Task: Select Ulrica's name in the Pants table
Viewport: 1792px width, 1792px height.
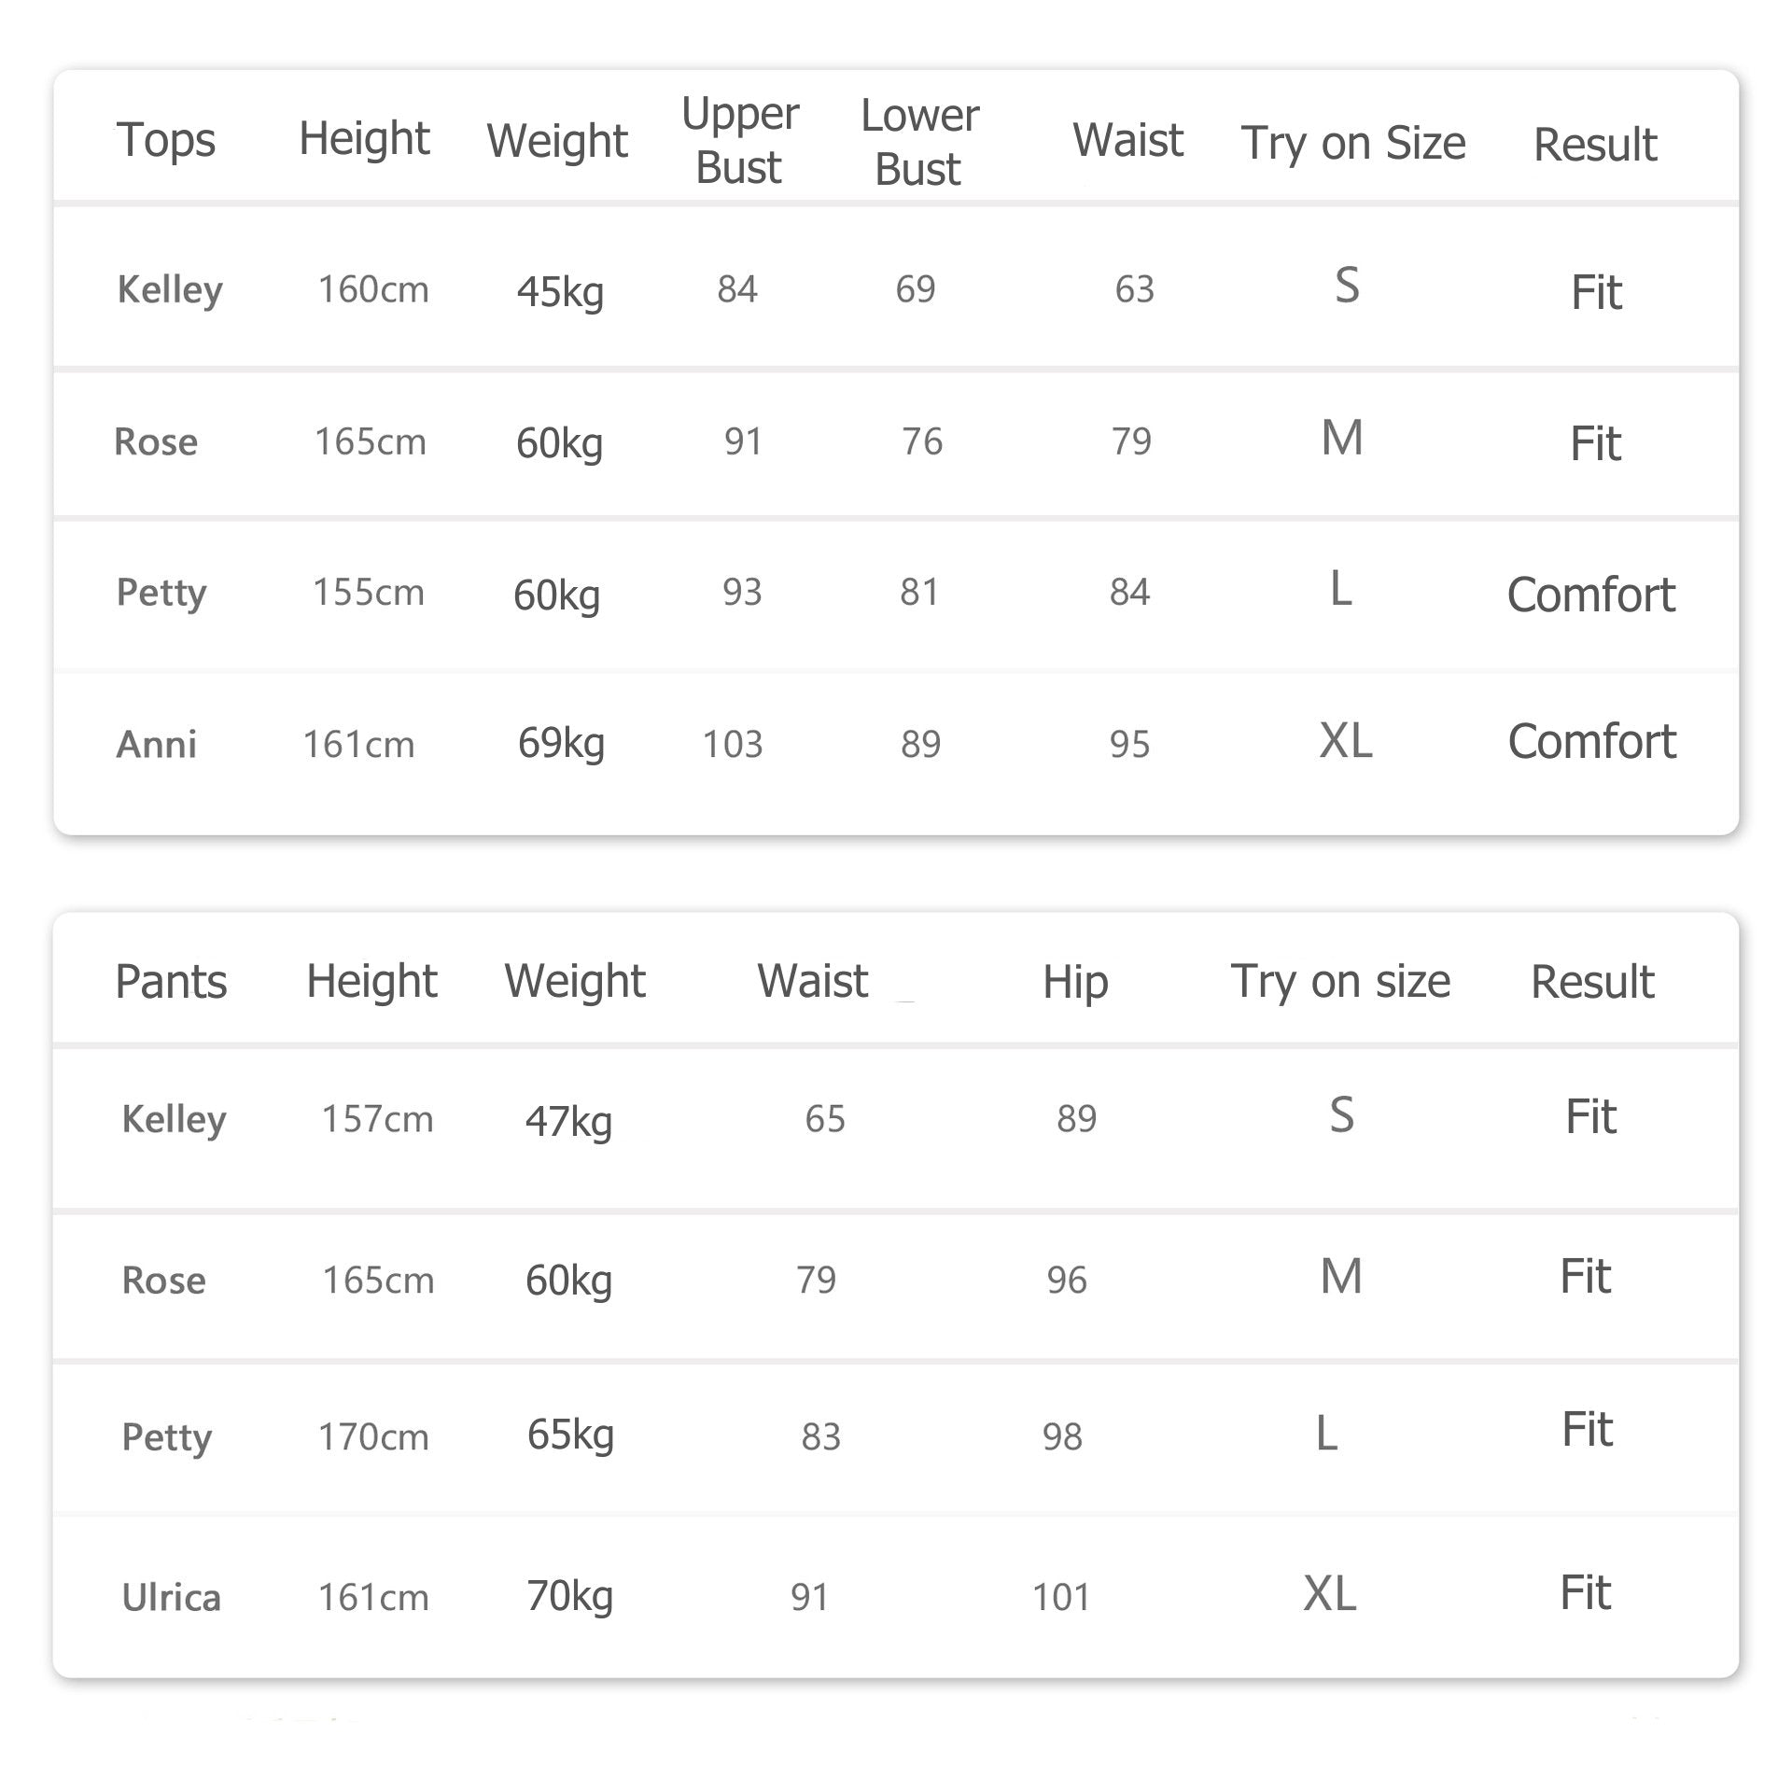Action: (x=171, y=1598)
